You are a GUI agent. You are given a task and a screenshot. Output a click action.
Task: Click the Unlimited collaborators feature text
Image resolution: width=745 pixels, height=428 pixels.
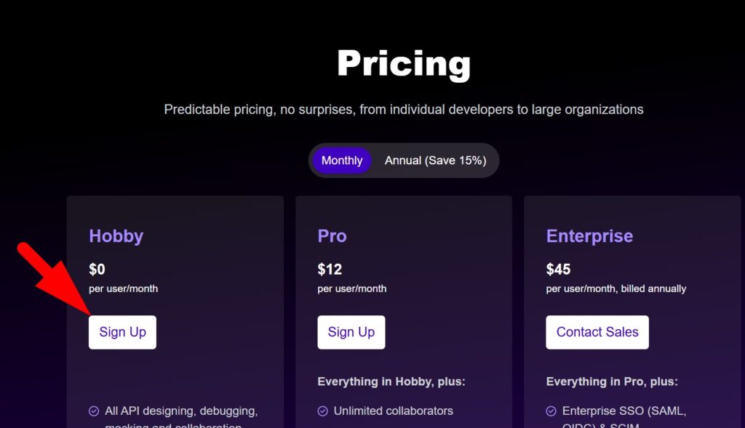(x=394, y=411)
